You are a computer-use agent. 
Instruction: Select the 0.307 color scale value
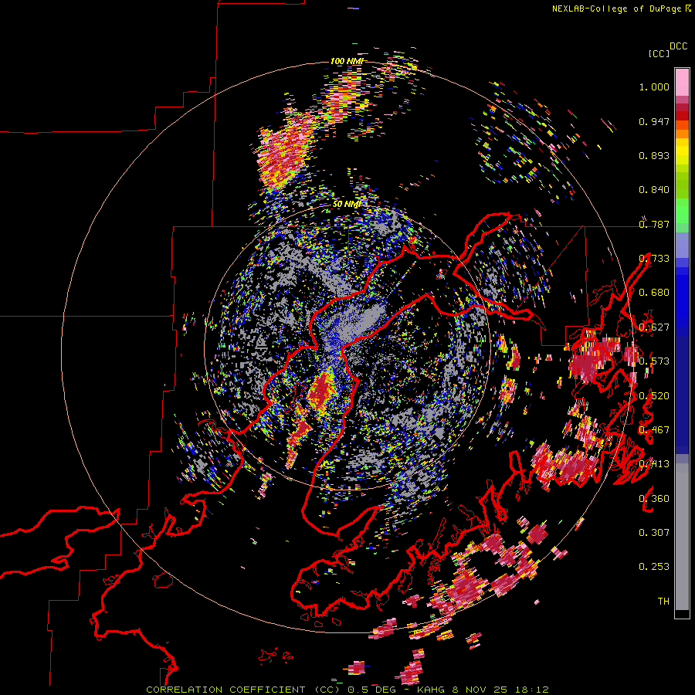654,533
